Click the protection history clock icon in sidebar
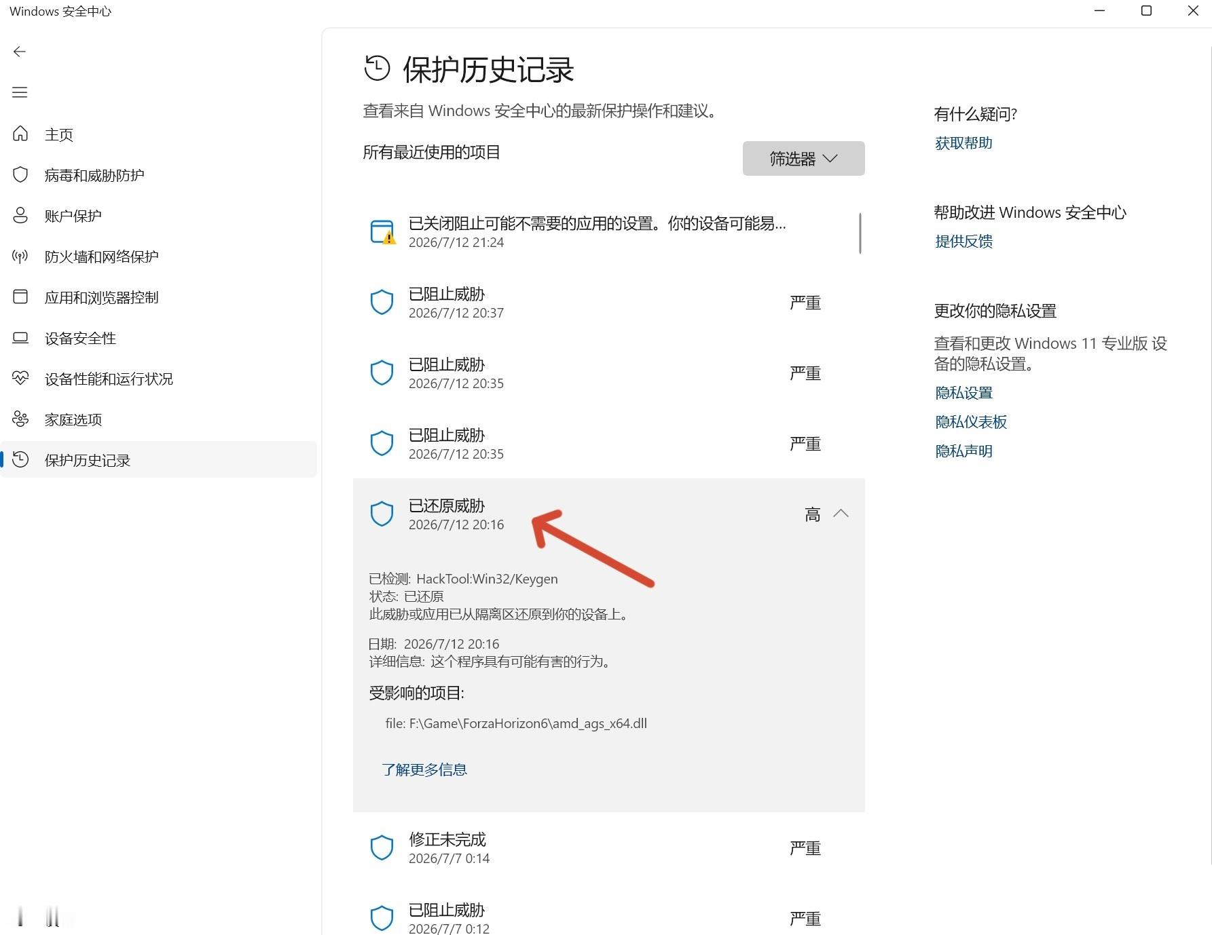 point(20,459)
